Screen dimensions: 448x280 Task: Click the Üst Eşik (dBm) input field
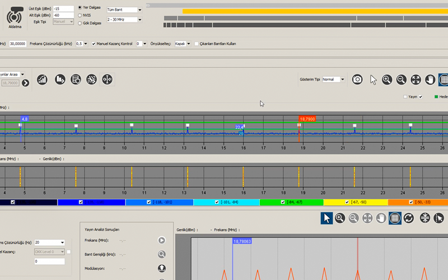tap(63, 9)
